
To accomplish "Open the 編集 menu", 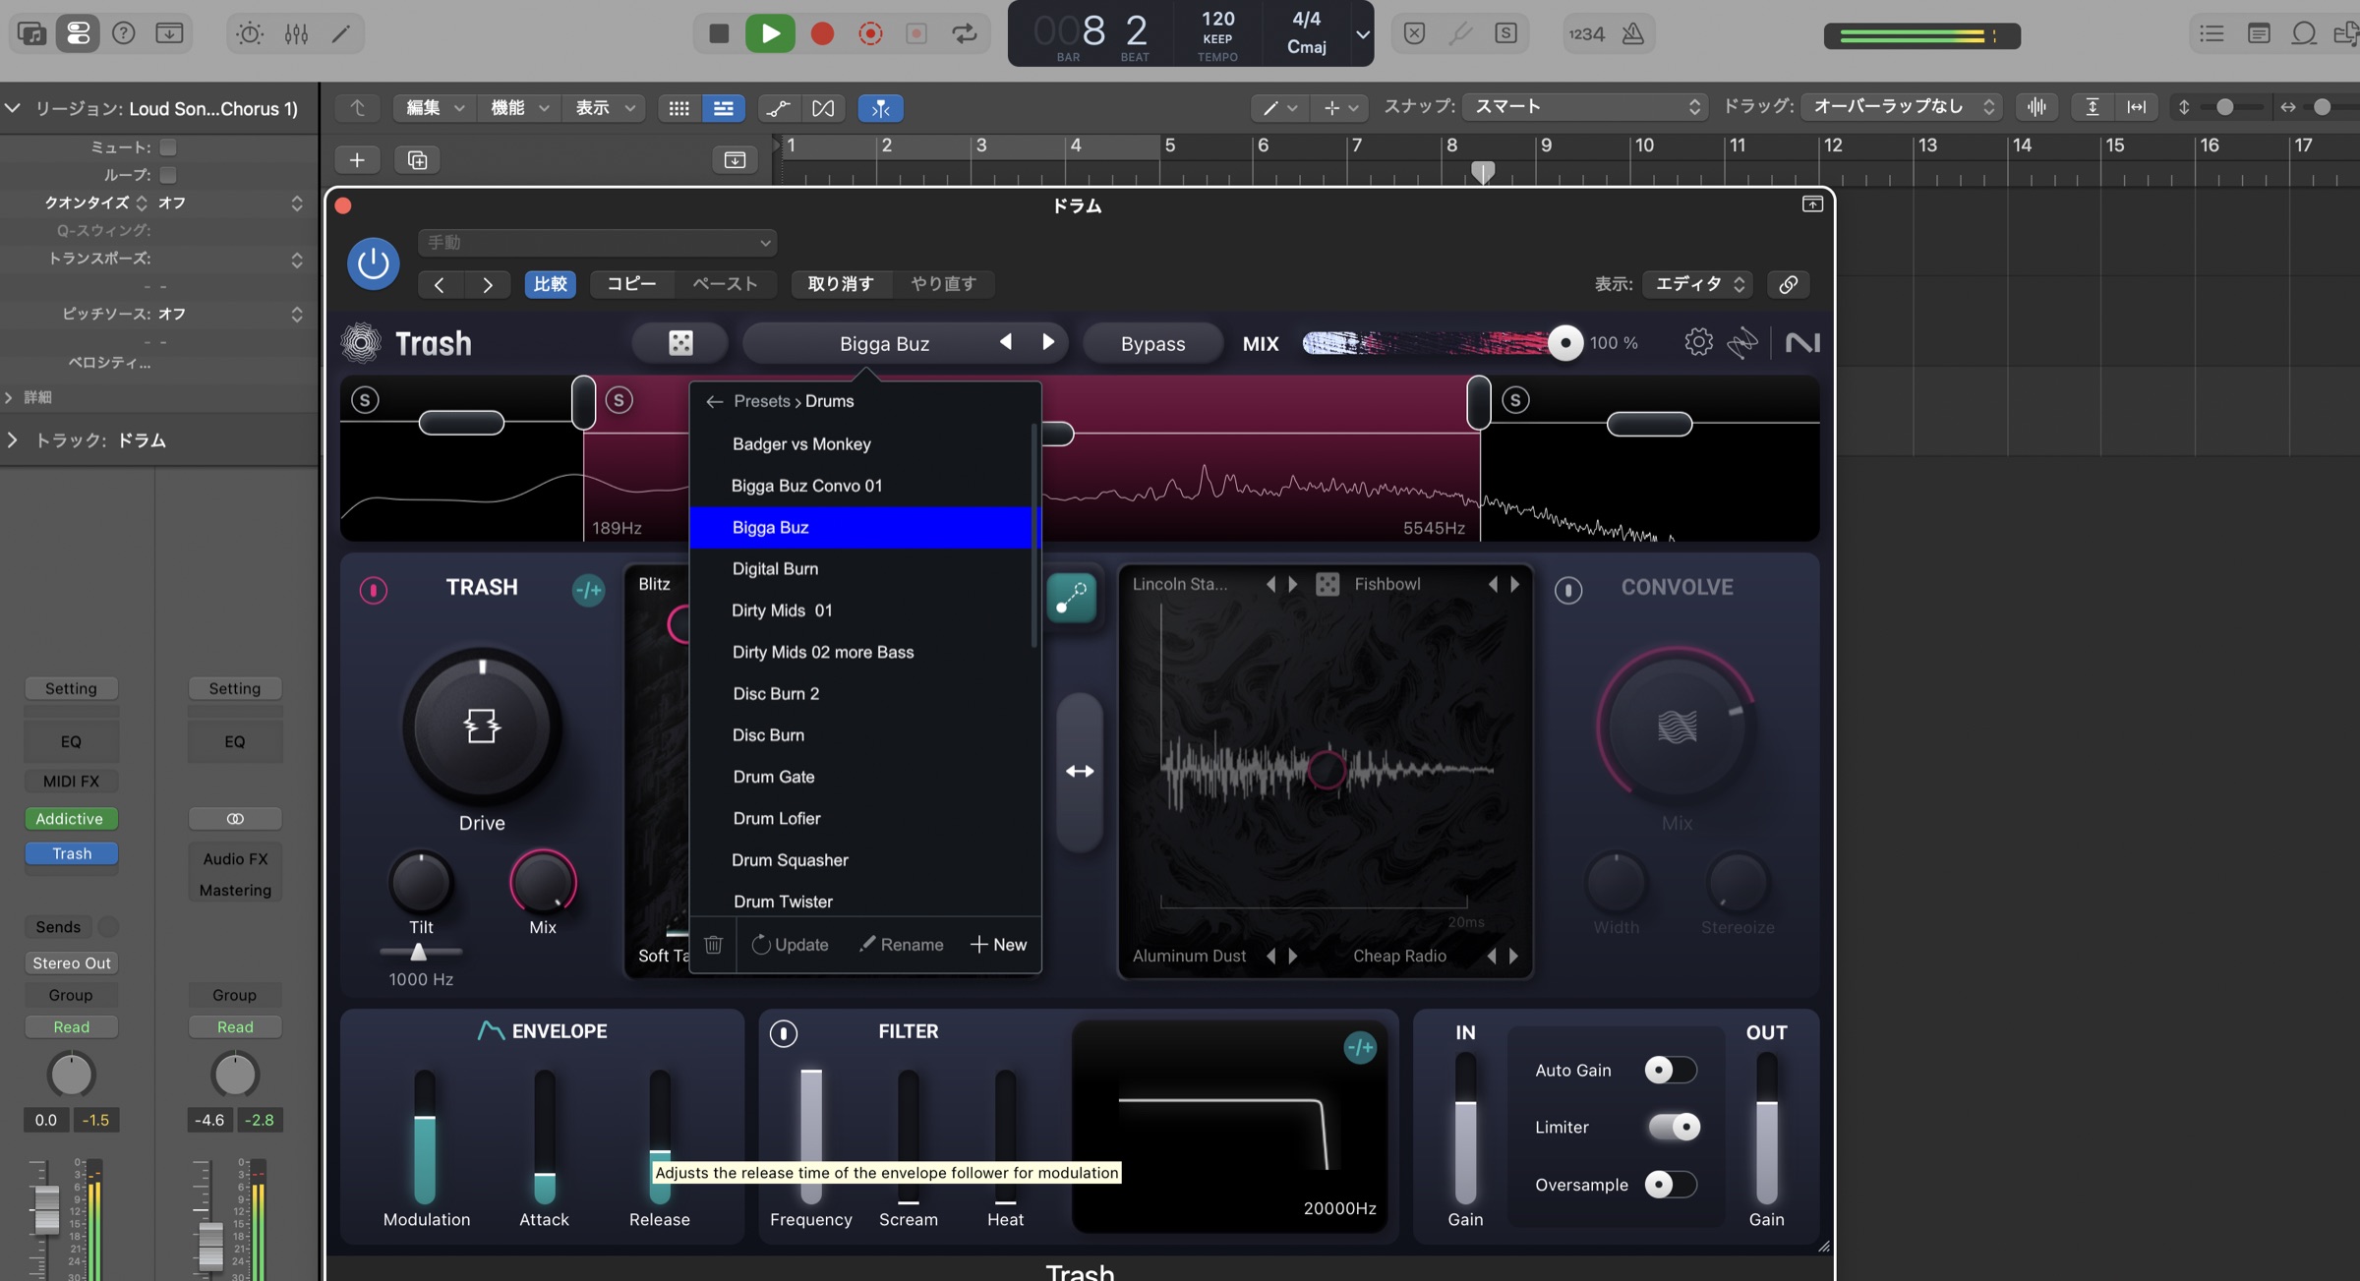I will point(434,108).
